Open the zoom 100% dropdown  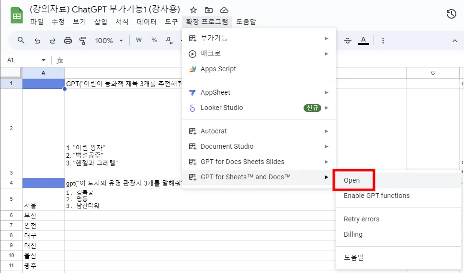pos(109,41)
